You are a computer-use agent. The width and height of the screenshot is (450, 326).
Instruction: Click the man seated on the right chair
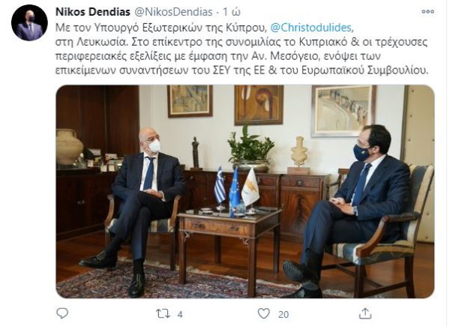(348, 211)
